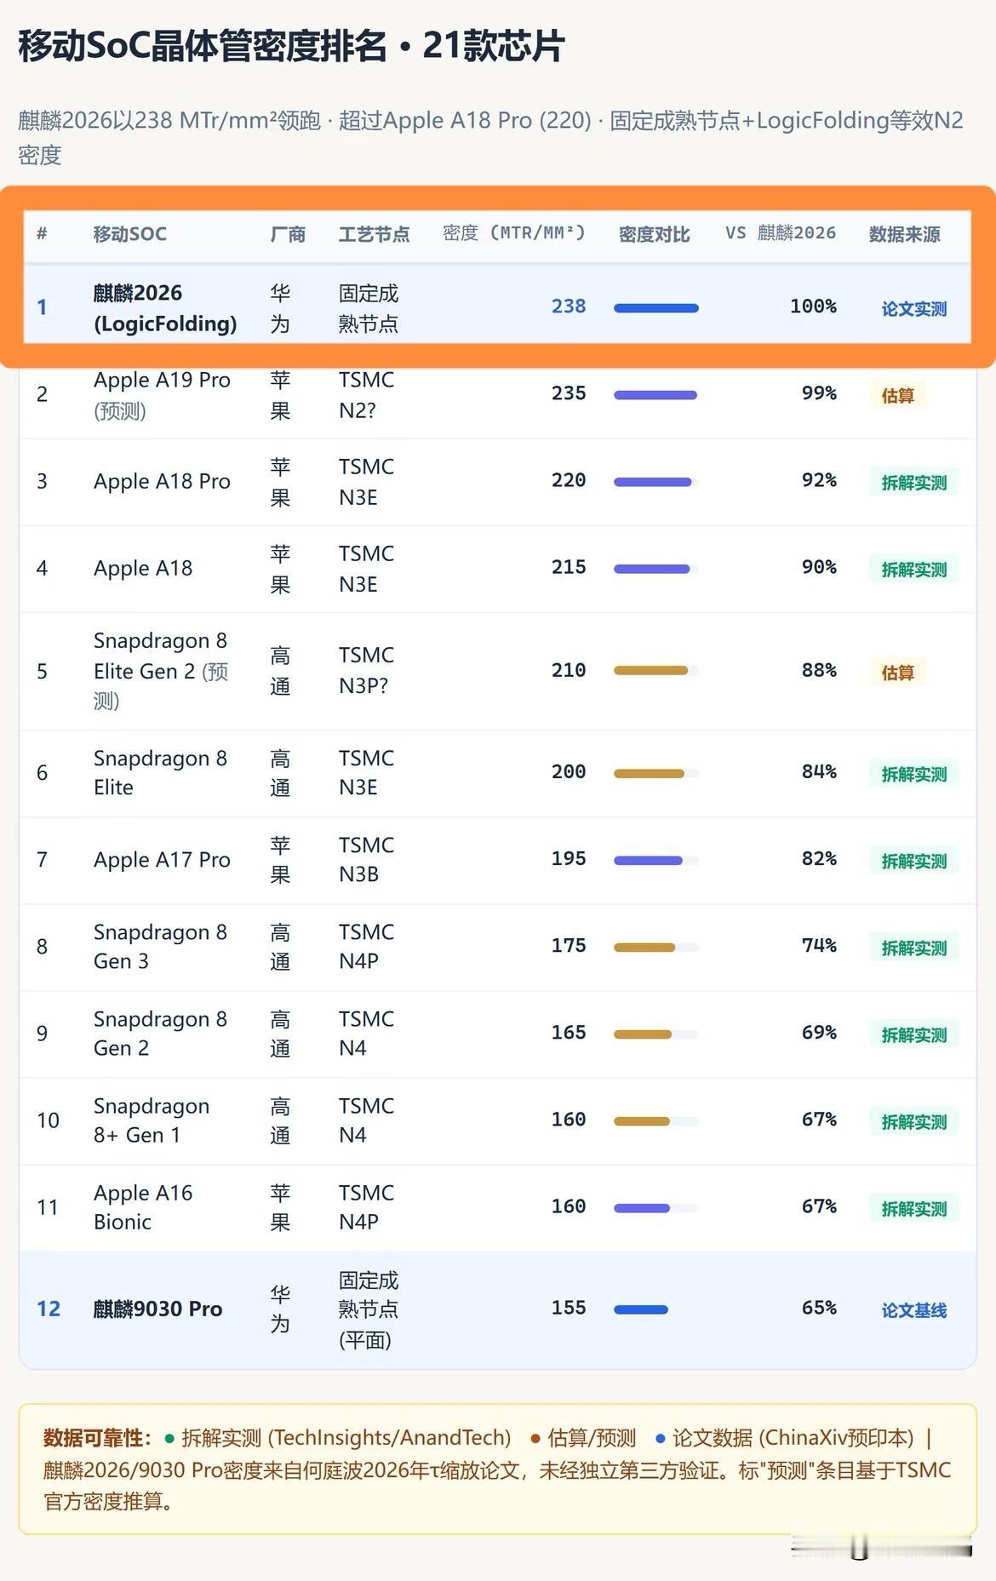
Task: Click the 数据来源 column header
Action: 904,234
